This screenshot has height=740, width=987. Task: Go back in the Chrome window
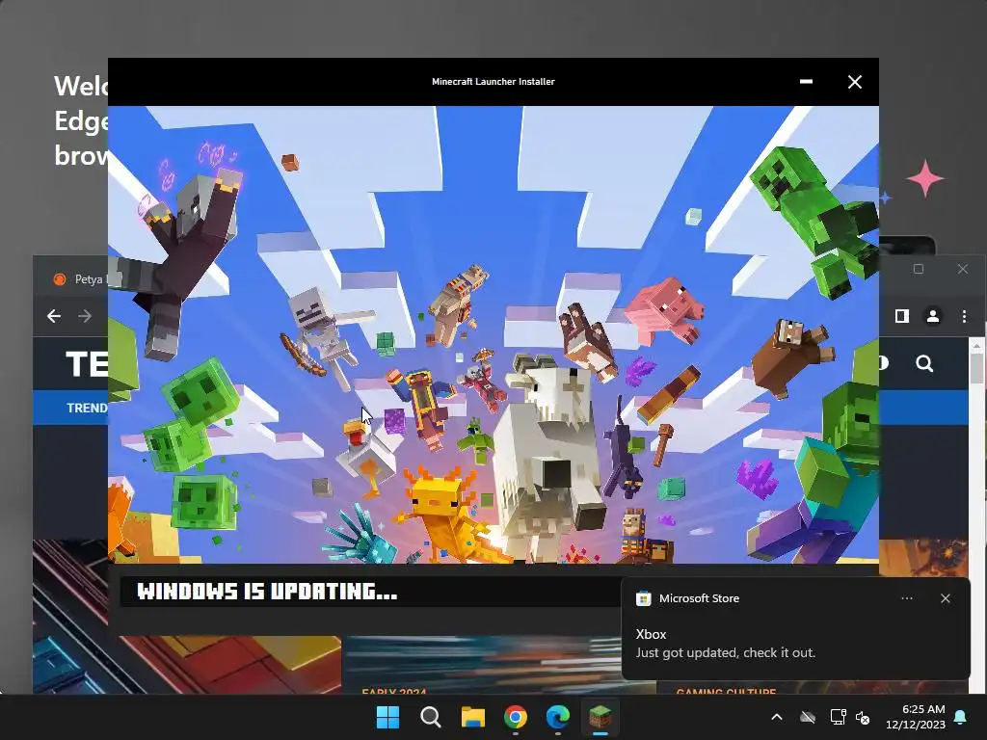[54, 316]
